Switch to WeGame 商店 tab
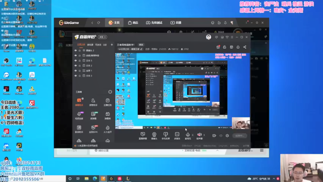This screenshot has height=182, width=323. click(133, 23)
